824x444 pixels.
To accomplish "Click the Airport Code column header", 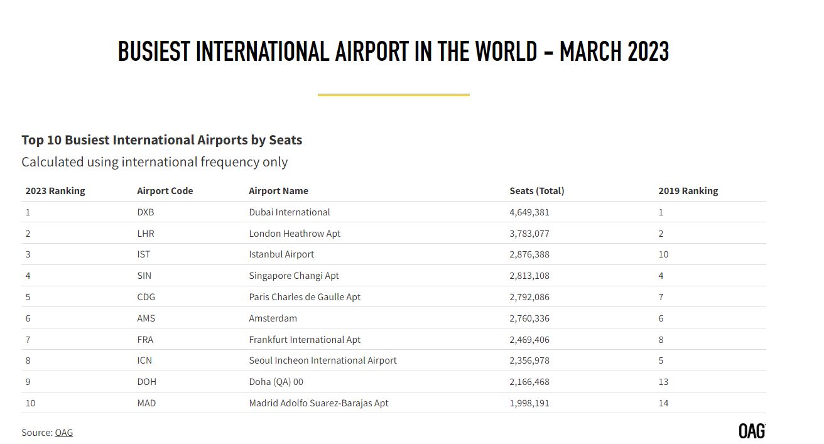I will tap(165, 191).
